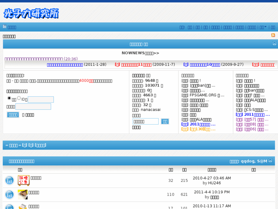278x209 pixels.
Task: Click the topic count 9648 statistic
Action: pyautogui.click(x=150, y=81)
